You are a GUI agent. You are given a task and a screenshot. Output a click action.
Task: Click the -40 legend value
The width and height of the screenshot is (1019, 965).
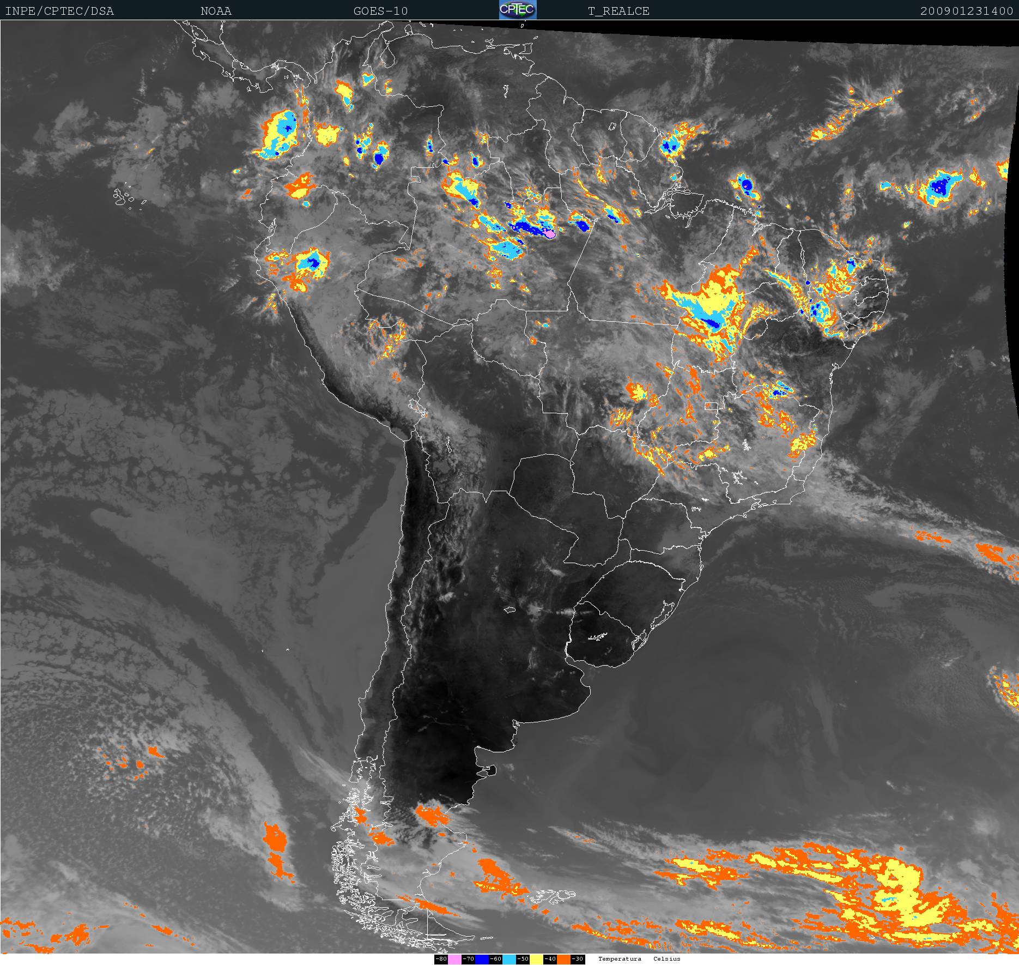(x=550, y=959)
